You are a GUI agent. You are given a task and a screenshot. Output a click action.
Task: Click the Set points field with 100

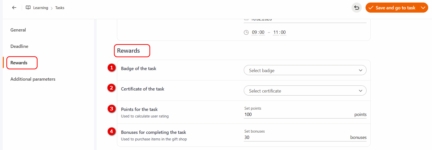pos(297,114)
